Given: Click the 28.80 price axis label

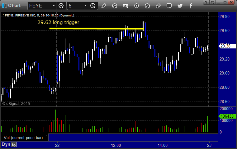Looking at the screenshot, I should (225, 87).
